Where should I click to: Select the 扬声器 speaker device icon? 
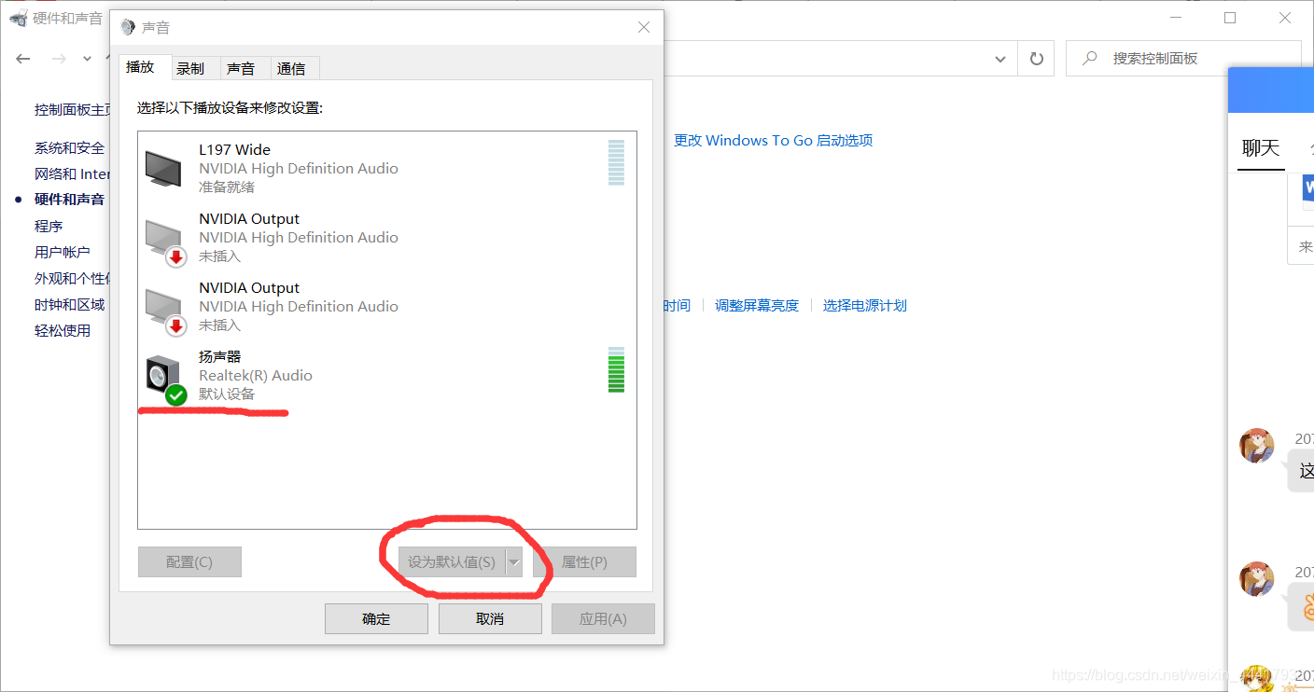point(165,381)
